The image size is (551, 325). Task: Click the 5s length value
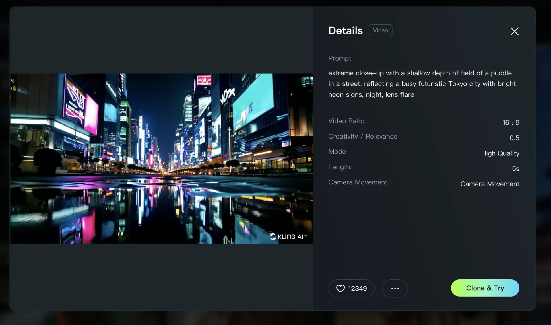(x=515, y=169)
